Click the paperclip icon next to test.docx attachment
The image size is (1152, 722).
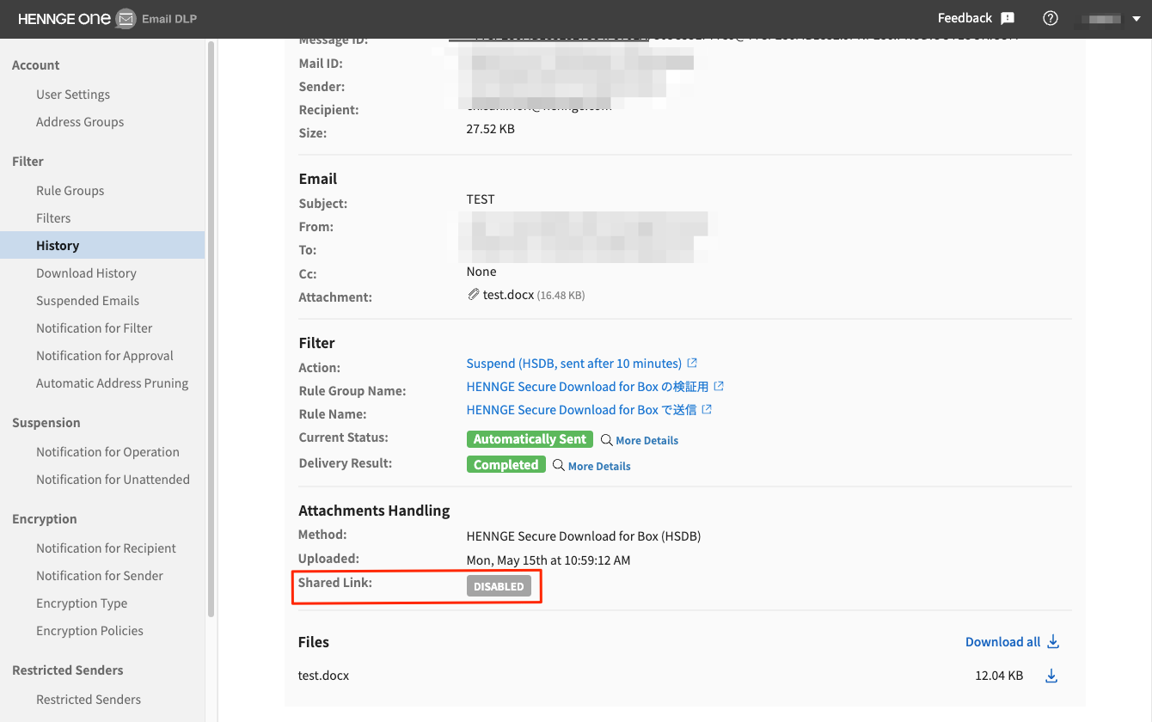[473, 295]
